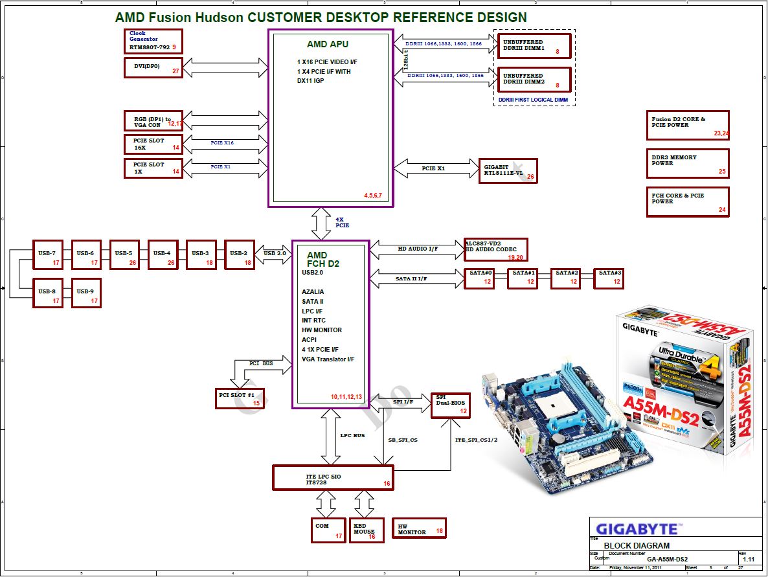Click the date Friday, November 11, 2011

(x=635, y=568)
